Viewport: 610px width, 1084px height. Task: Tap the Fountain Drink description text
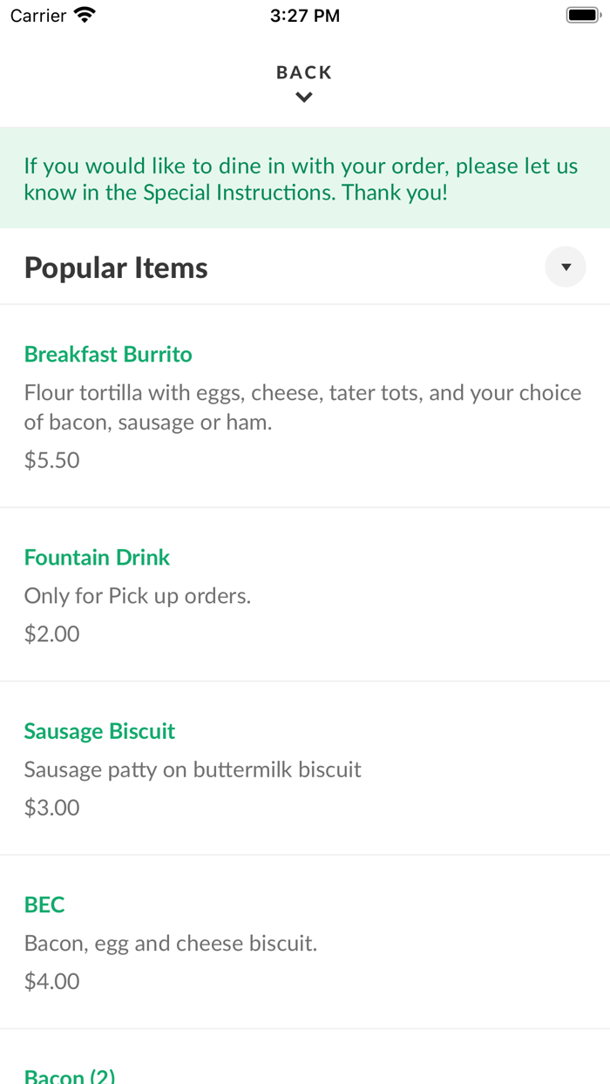pyautogui.click(x=137, y=595)
